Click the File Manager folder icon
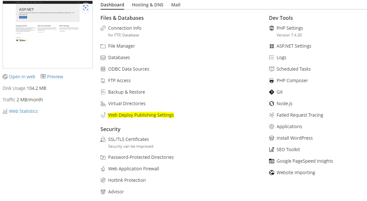Viewport: 367px width, 201px height. coord(103,46)
